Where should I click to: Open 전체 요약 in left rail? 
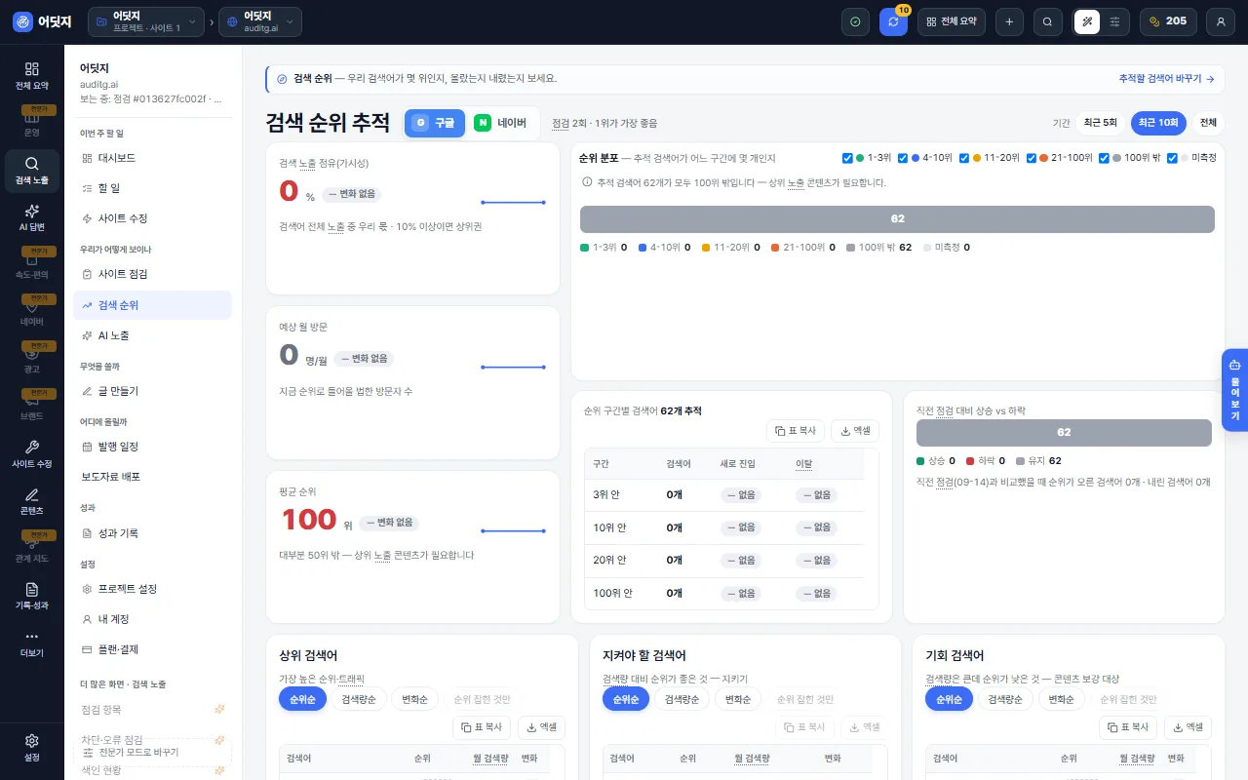click(31, 76)
